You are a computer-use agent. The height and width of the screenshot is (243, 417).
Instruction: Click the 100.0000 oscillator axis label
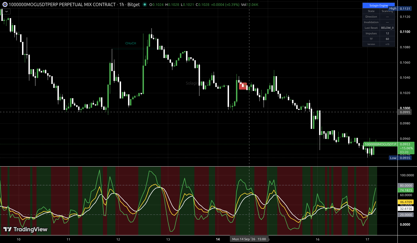tap(407, 175)
